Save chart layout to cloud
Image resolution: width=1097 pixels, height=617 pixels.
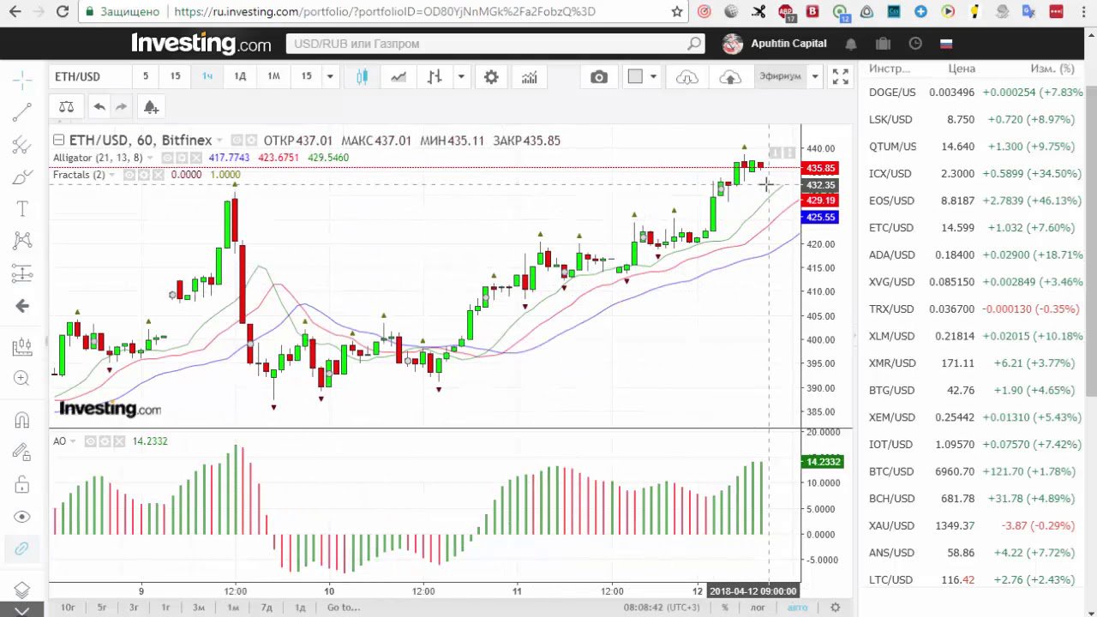tap(730, 76)
